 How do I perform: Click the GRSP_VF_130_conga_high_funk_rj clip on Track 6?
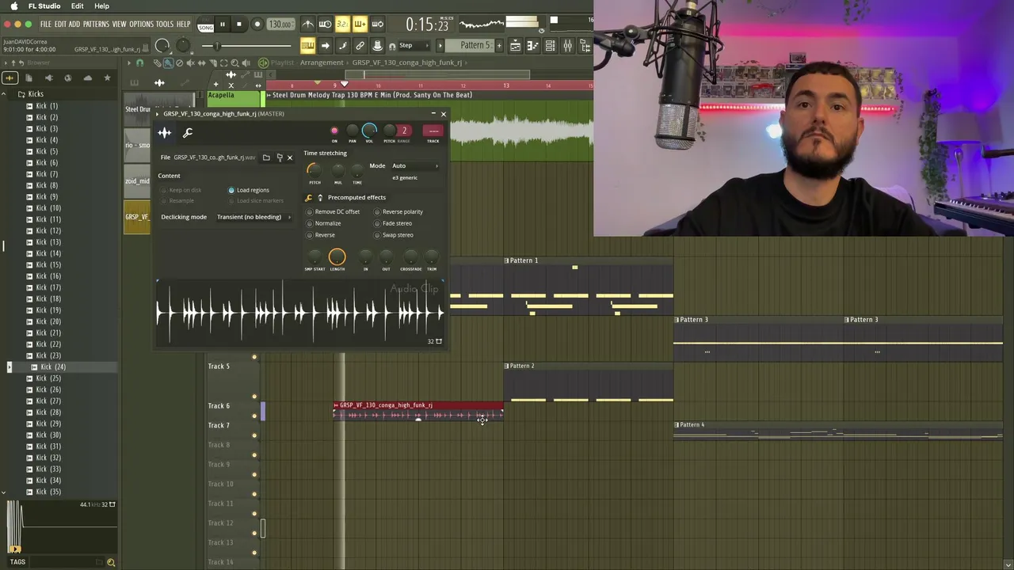[x=418, y=410]
